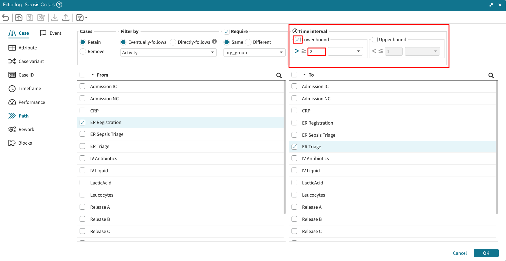Viewport: 506px width, 261px height.
Task: Select the Remove cases radio button
Action: tap(83, 51)
